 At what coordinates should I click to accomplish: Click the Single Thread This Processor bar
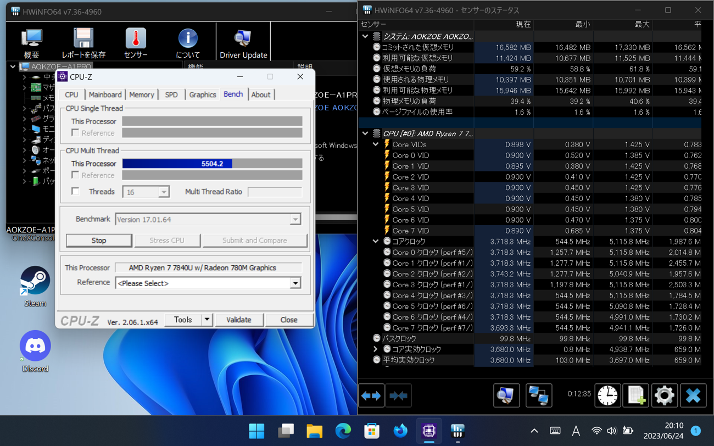212,121
